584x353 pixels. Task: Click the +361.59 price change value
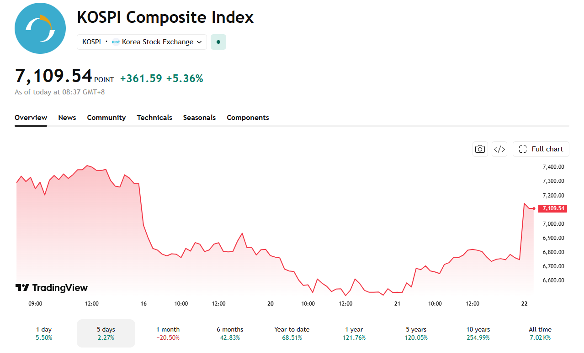(141, 78)
